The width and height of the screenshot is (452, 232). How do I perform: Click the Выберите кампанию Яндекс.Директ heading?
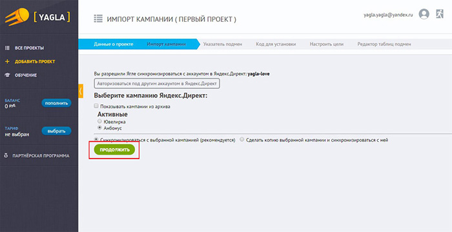tap(150, 95)
